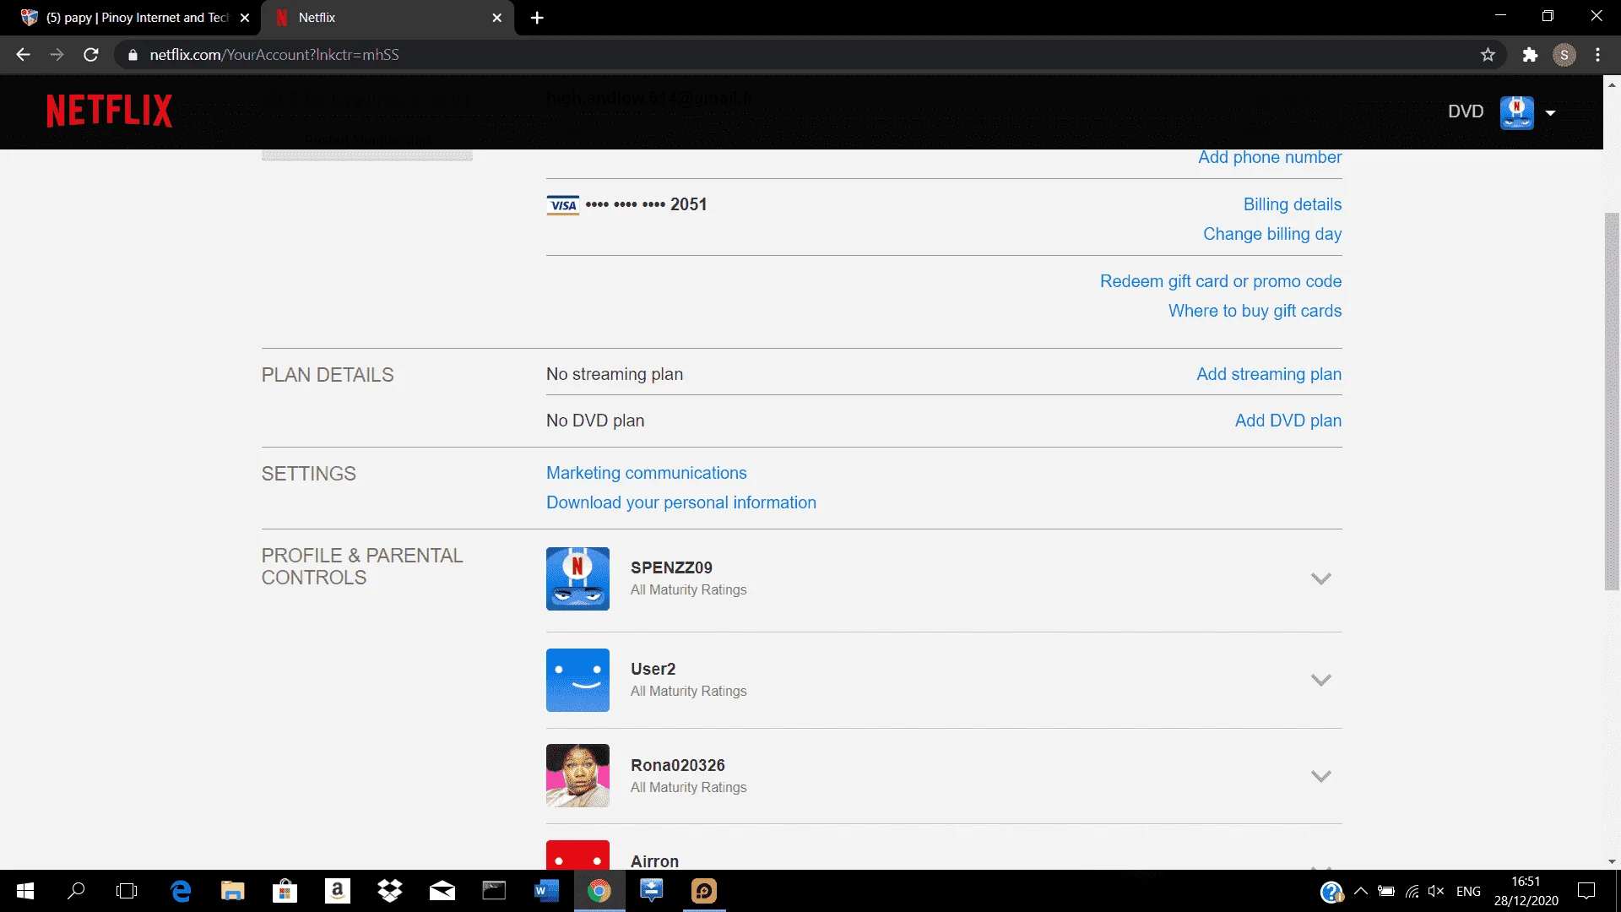Open Dropbox from taskbar
The image size is (1621, 912).
390,891
